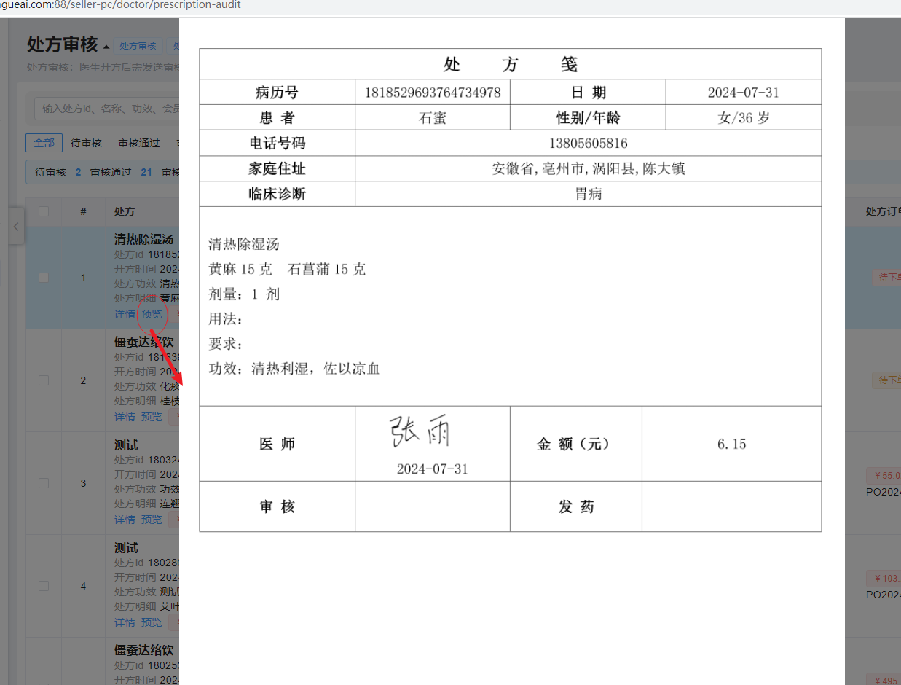Image resolution: width=901 pixels, height=685 pixels.
Task: Click the 金额（元） label cell
Action: 576,444
